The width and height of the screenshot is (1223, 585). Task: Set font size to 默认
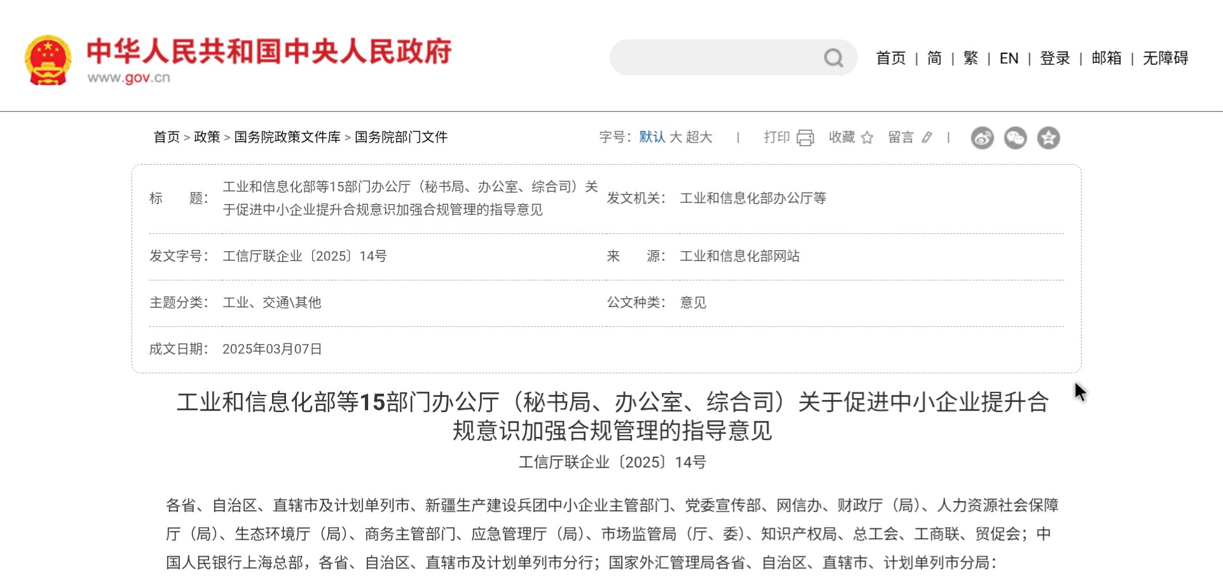pyautogui.click(x=652, y=137)
